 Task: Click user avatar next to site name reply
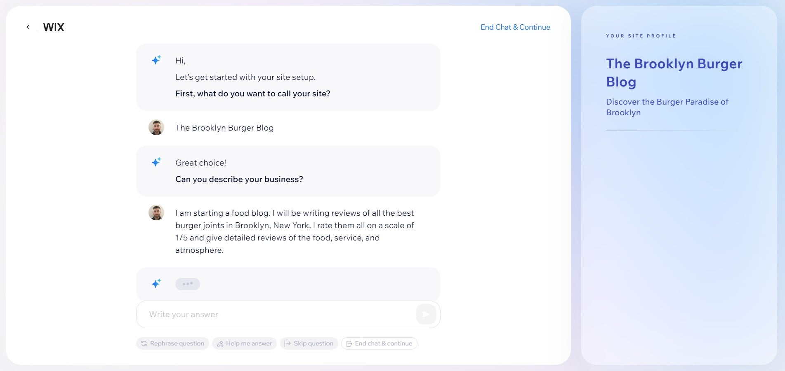pyautogui.click(x=156, y=128)
